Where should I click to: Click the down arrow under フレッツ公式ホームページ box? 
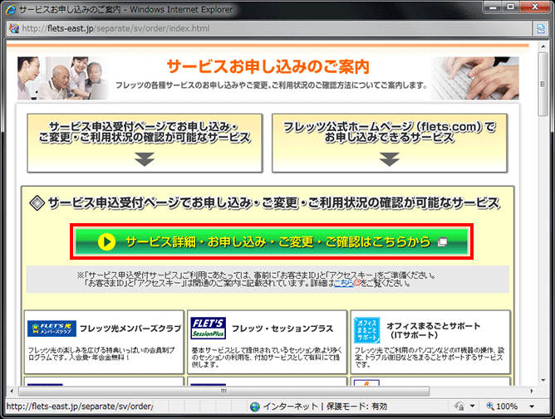pos(390,159)
